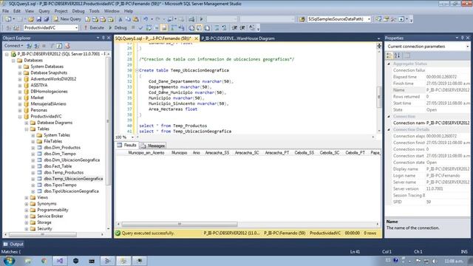The image size is (473, 266).
Task: Collapse the Aggregate Status property group
Action: click(x=389, y=64)
